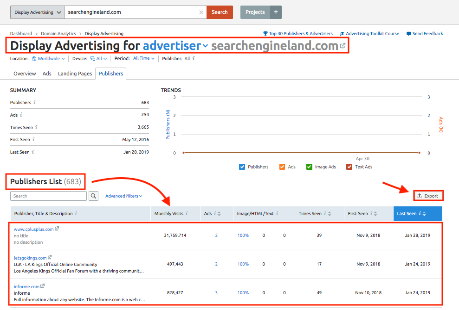Focus the Publishers List search box

[x=49, y=196]
